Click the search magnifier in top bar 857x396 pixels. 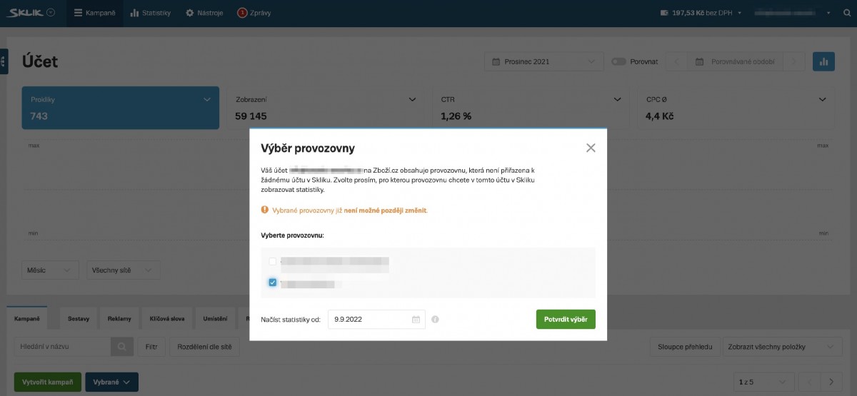click(846, 13)
